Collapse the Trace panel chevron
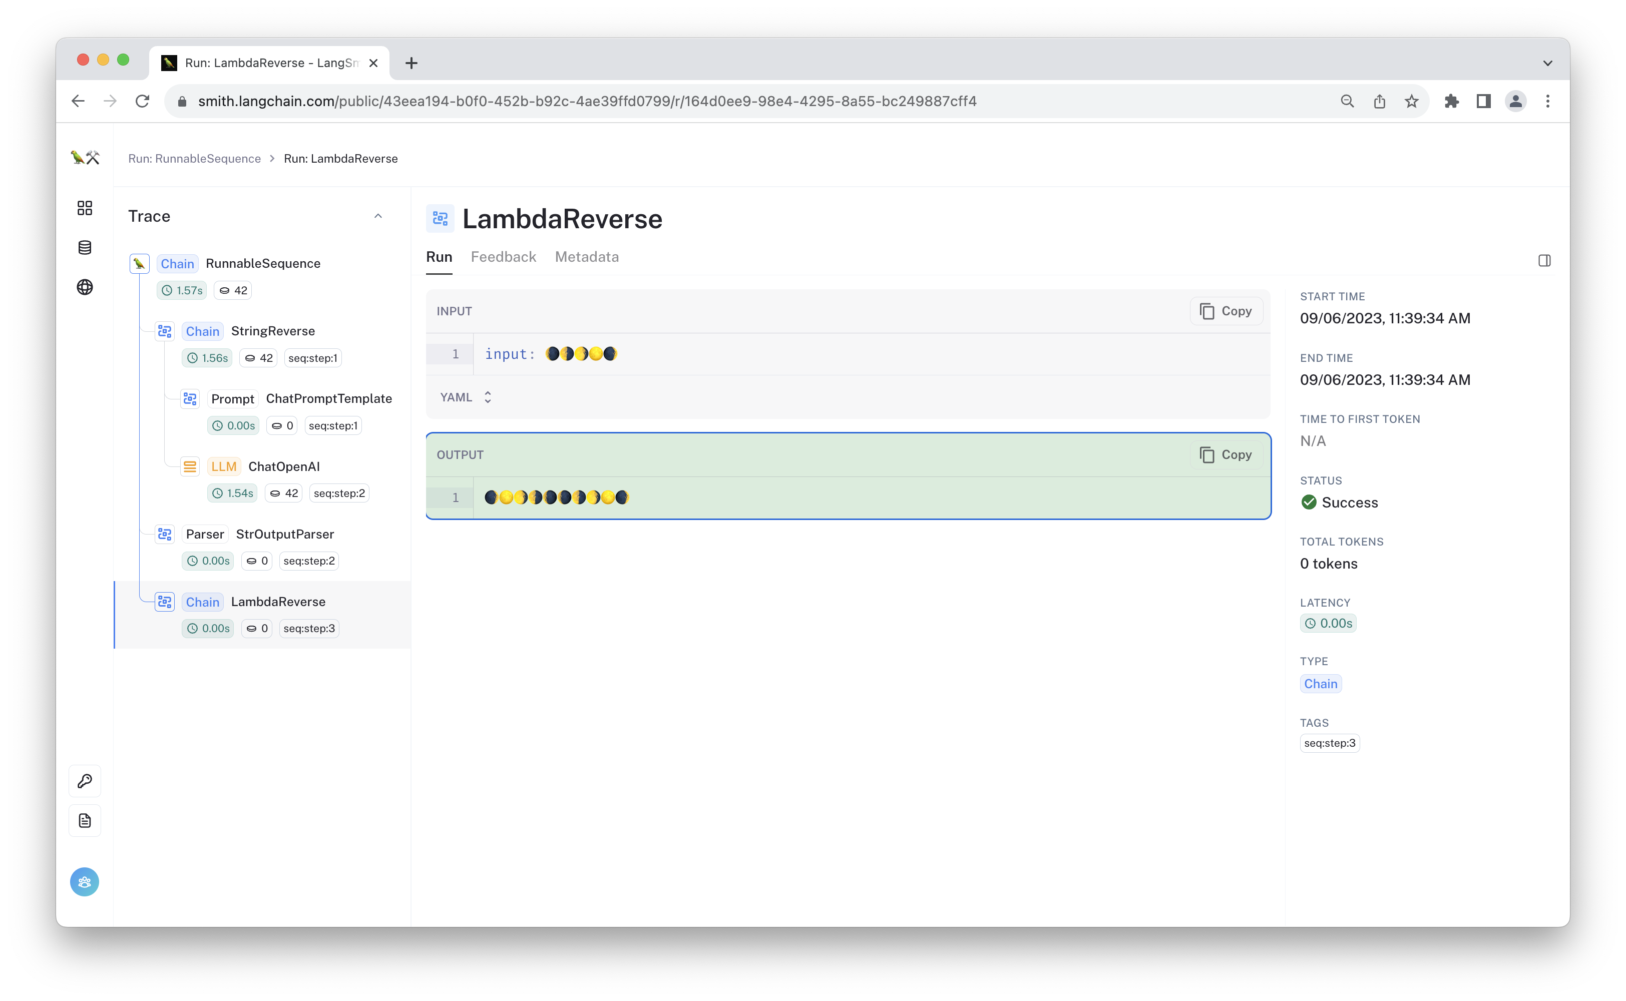Screen dimensions: 1626x1001 [x=378, y=217]
